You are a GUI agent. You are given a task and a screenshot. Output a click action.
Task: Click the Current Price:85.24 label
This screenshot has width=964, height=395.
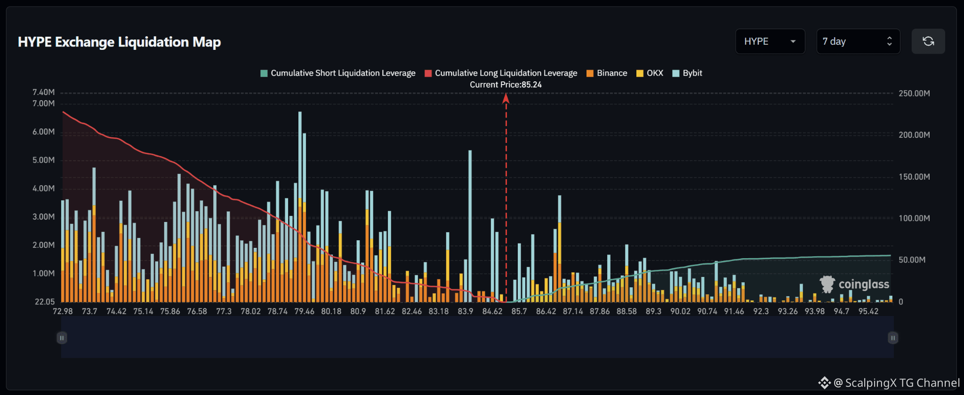(x=506, y=85)
